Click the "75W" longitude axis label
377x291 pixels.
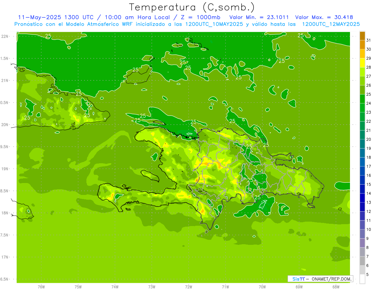click(78, 287)
